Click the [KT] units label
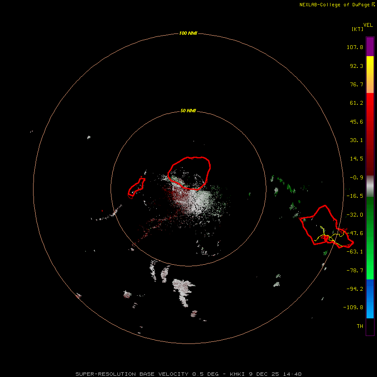Viewport: 377px width, 377px height. click(x=358, y=29)
